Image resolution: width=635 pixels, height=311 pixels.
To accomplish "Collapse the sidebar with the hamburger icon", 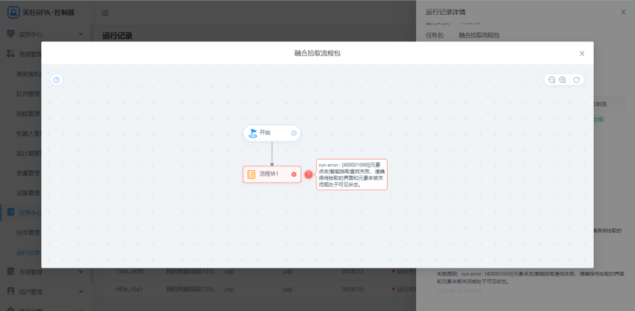I will click(x=105, y=12).
